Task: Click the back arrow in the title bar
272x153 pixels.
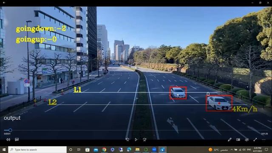Action: click(x=4, y=3)
